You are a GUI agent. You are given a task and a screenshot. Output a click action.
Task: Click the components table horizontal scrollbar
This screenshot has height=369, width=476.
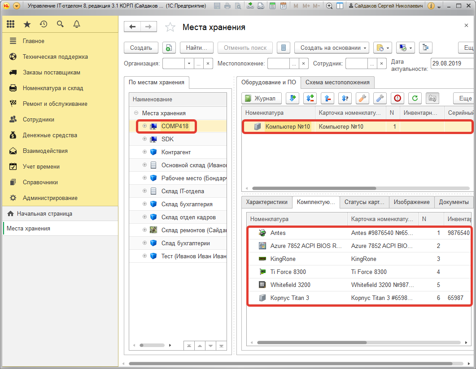[312, 342]
